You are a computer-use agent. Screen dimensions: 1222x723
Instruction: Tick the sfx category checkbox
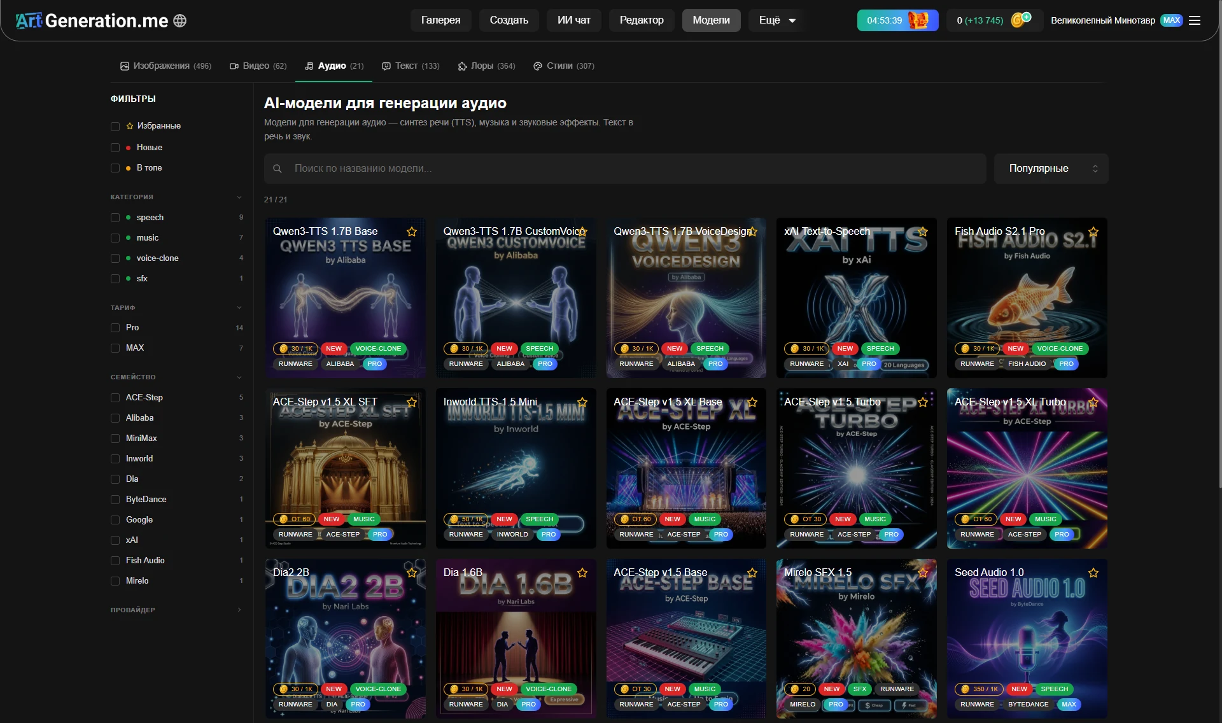pos(115,279)
